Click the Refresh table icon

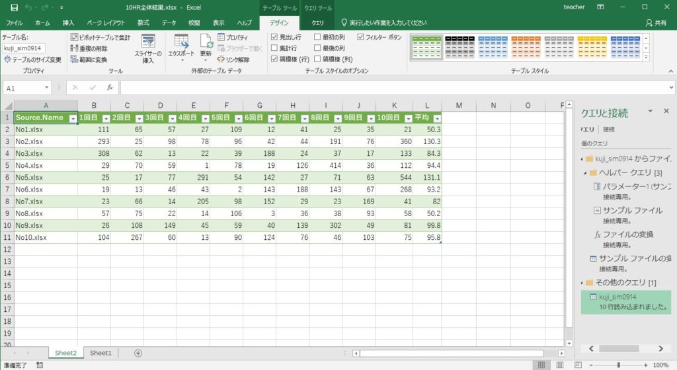pyautogui.click(x=206, y=42)
